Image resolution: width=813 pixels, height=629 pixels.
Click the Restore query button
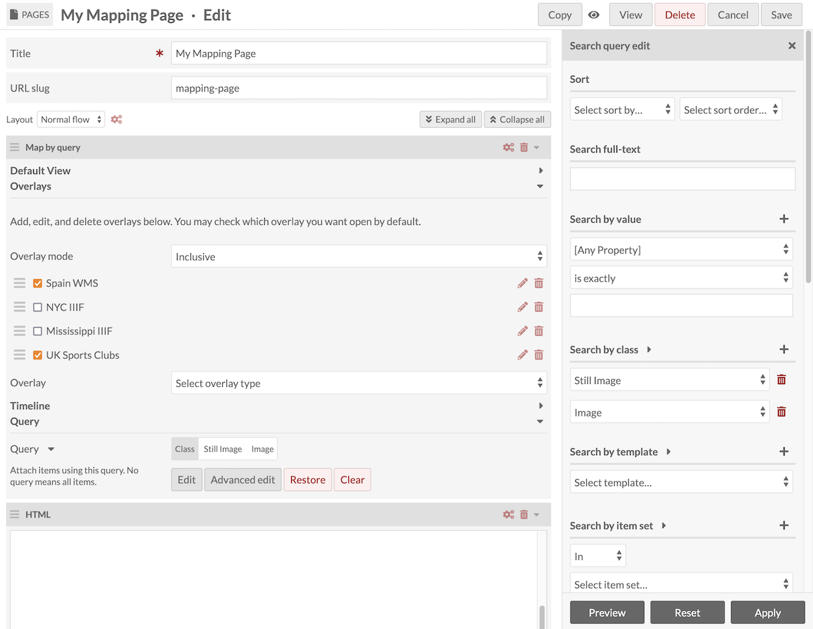click(x=308, y=479)
